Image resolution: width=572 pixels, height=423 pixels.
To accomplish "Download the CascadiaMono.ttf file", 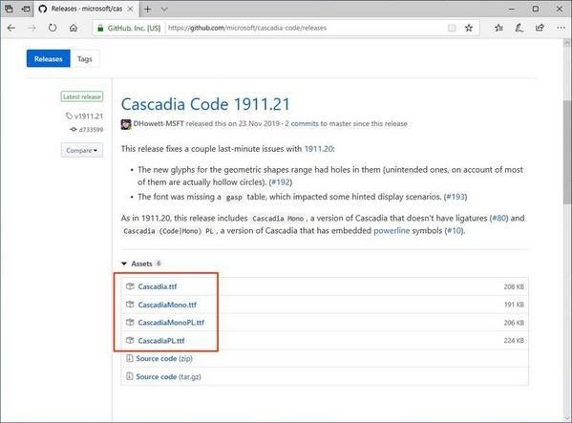I will [167, 305].
